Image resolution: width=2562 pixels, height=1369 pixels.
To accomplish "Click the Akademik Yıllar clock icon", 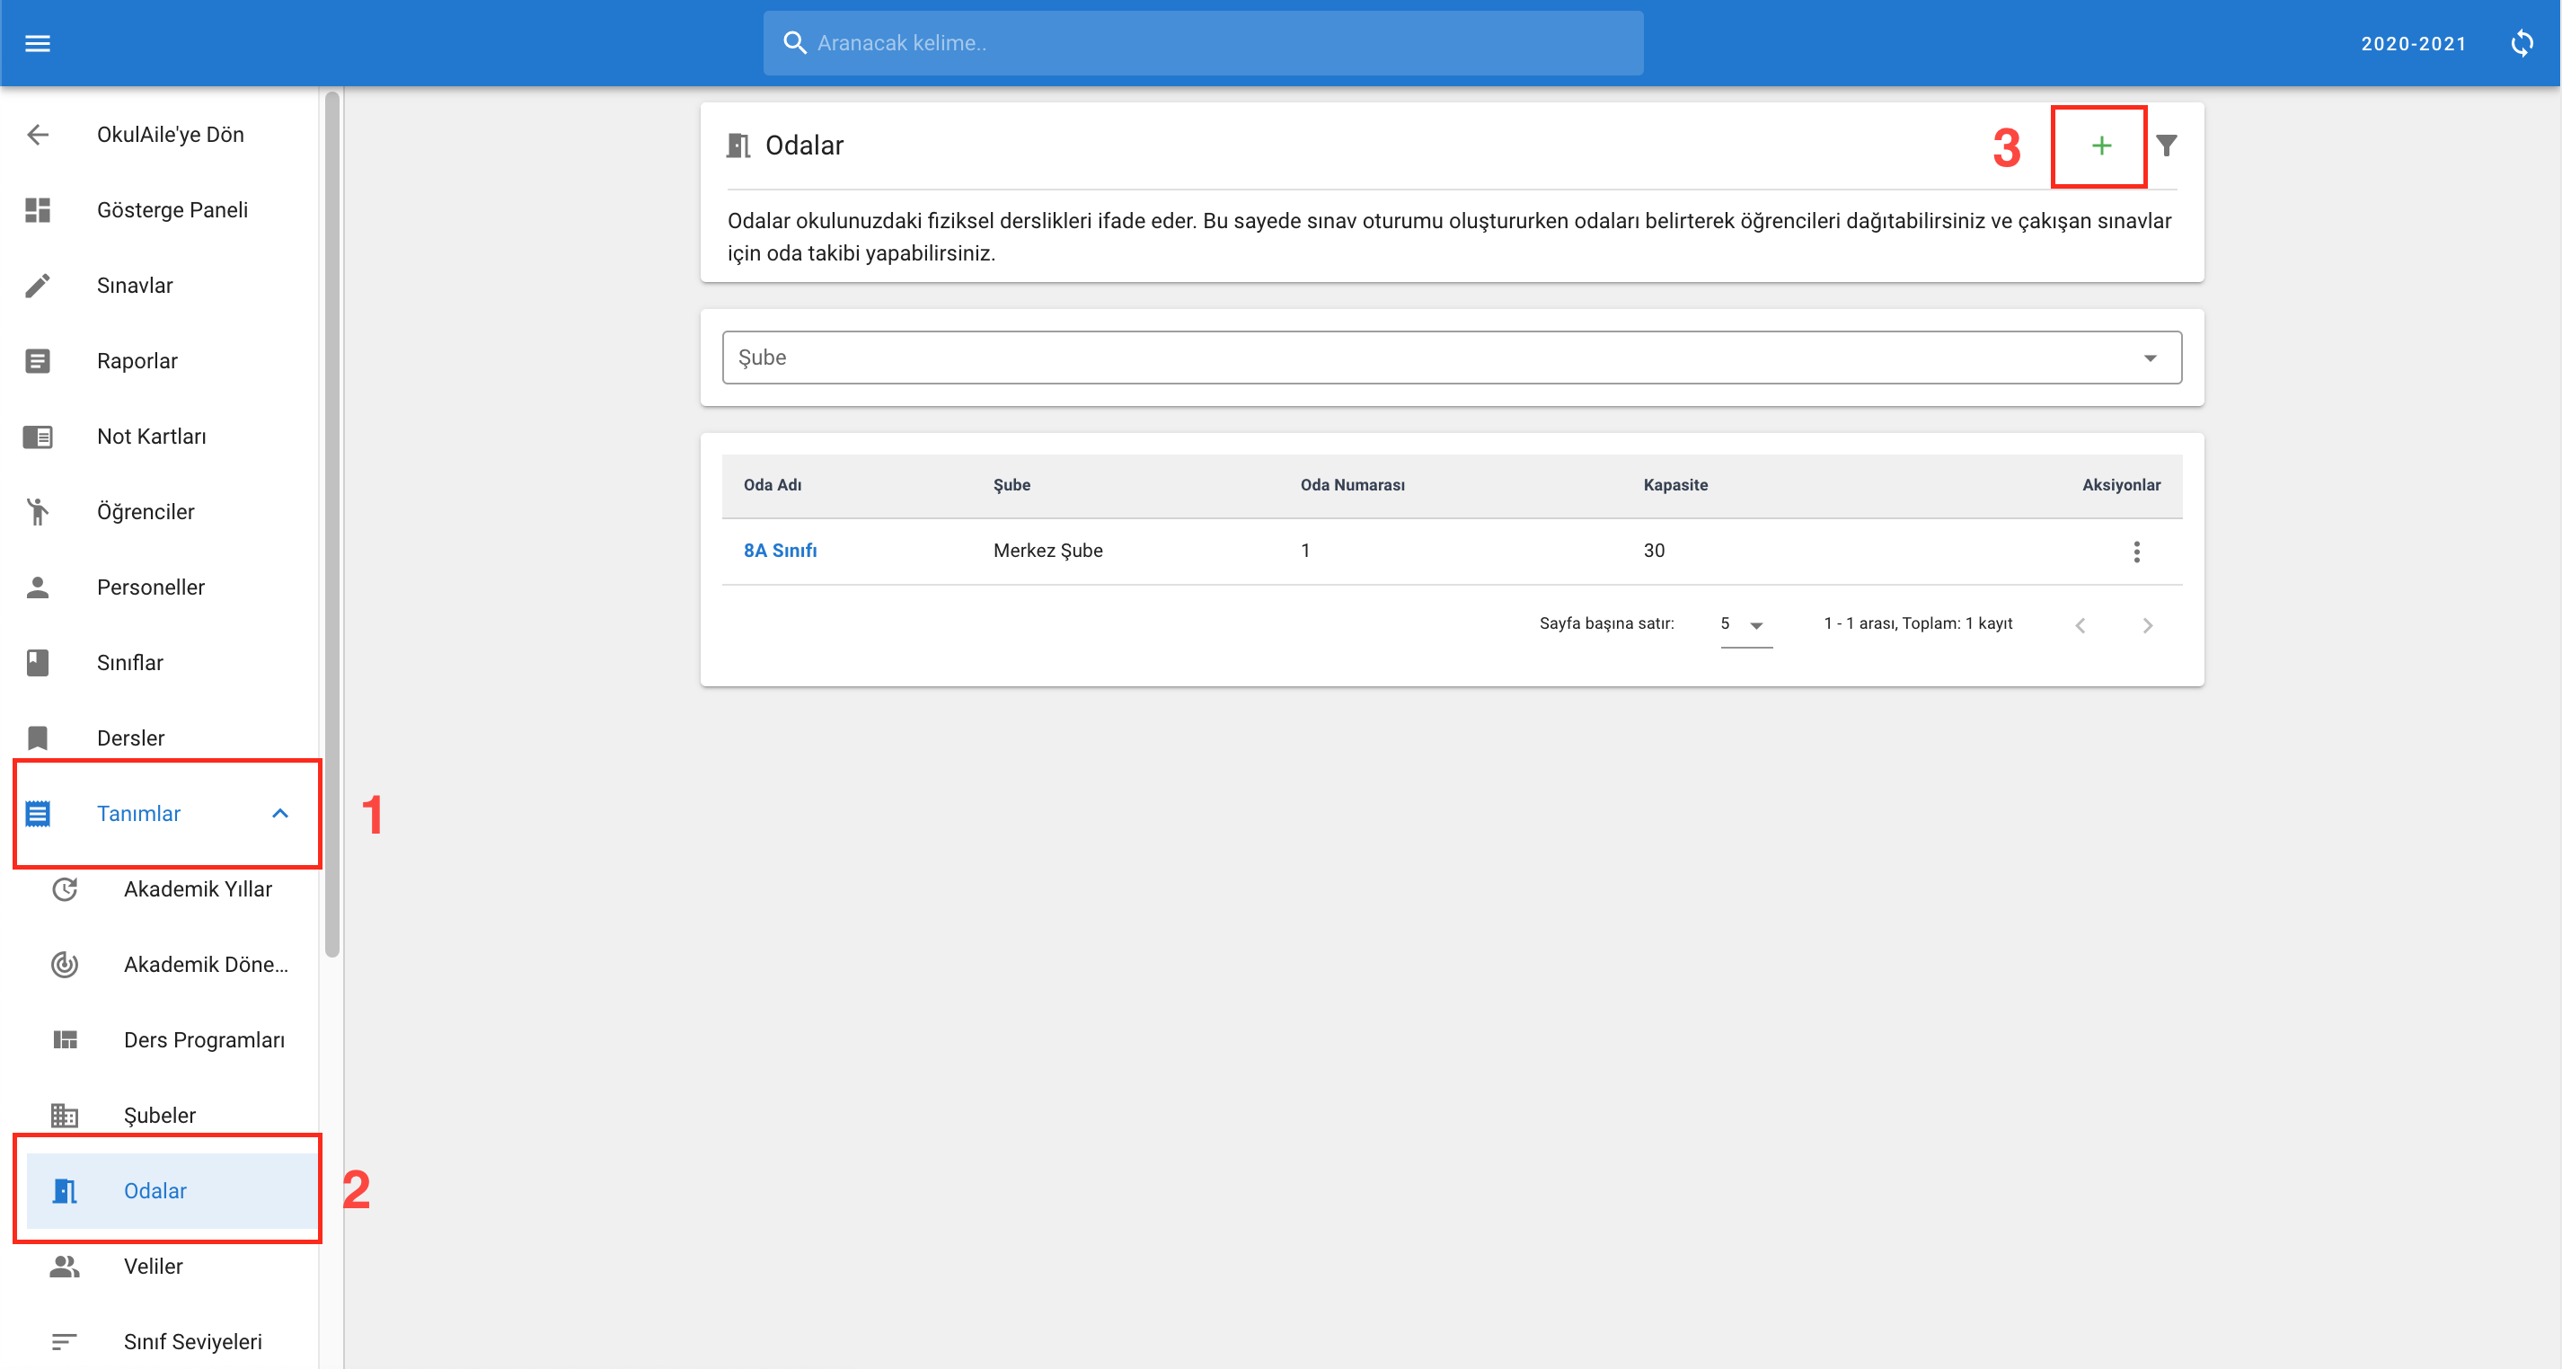I will click(x=65, y=888).
